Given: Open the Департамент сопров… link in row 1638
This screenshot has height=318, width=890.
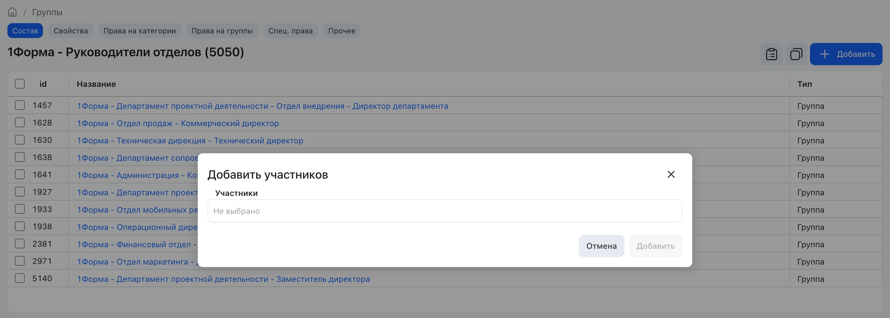Looking at the screenshot, I should pos(137,158).
